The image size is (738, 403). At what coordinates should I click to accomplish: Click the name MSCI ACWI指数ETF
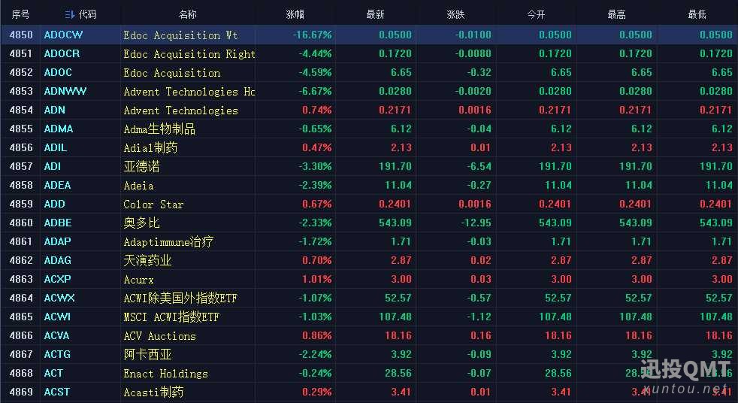[172, 317]
